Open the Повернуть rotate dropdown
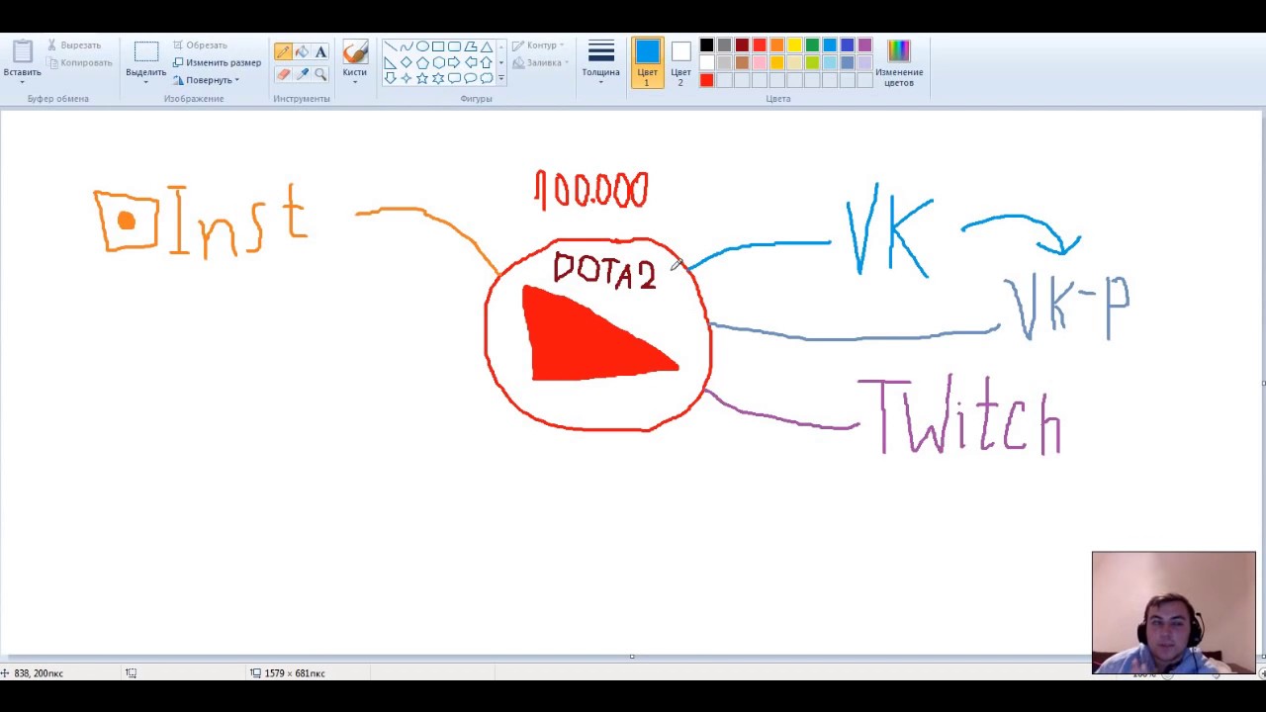This screenshot has width=1266, height=712. coord(207,80)
